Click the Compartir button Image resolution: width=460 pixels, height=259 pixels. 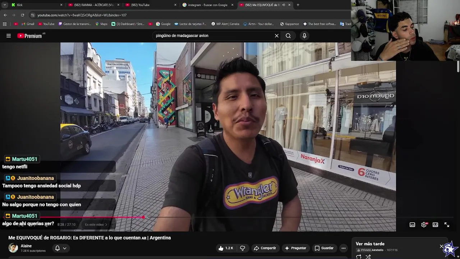265,248
